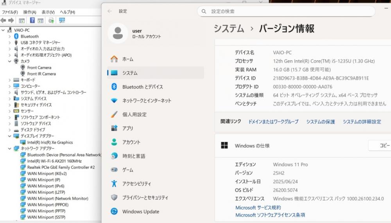
Task: Select USB コネクタ マネージャー tree row
Action: coord(40,42)
